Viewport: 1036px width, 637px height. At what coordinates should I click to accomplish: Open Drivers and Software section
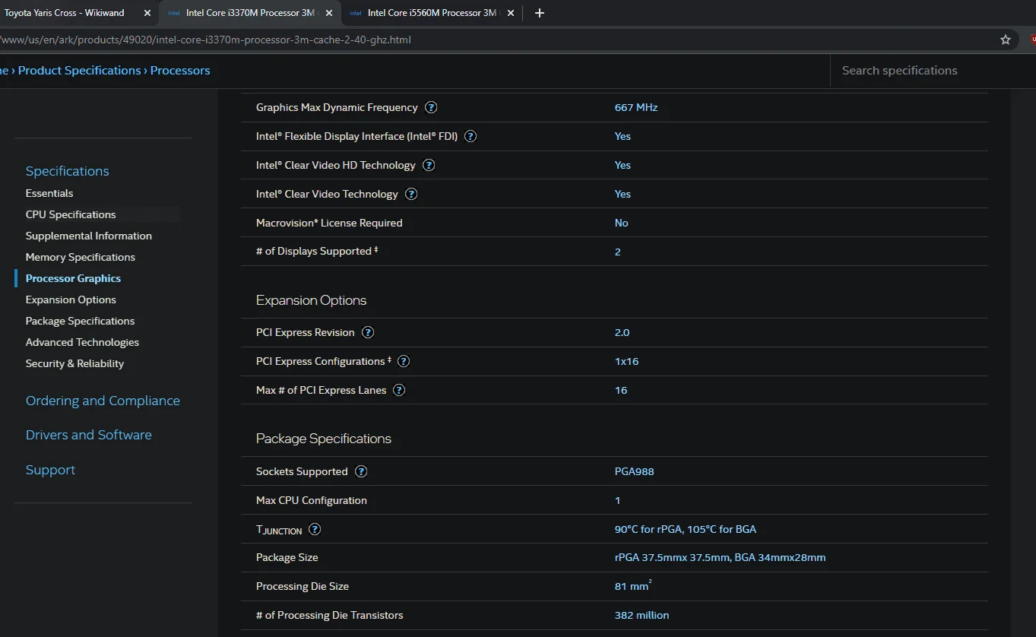pos(89,435)
